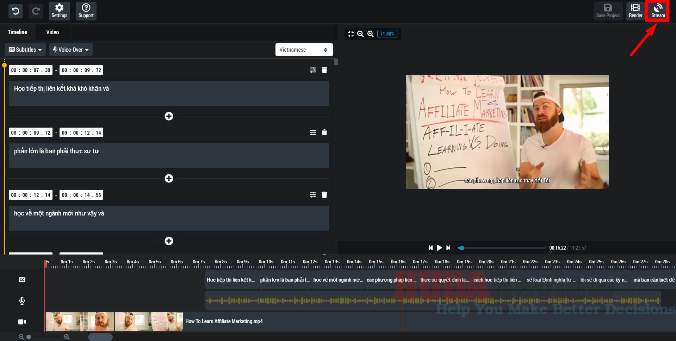Select the 'học về một ngành mớ...' timeline clip
The height and width of the screenshot is (341, 676).
[x=338, y=280]
